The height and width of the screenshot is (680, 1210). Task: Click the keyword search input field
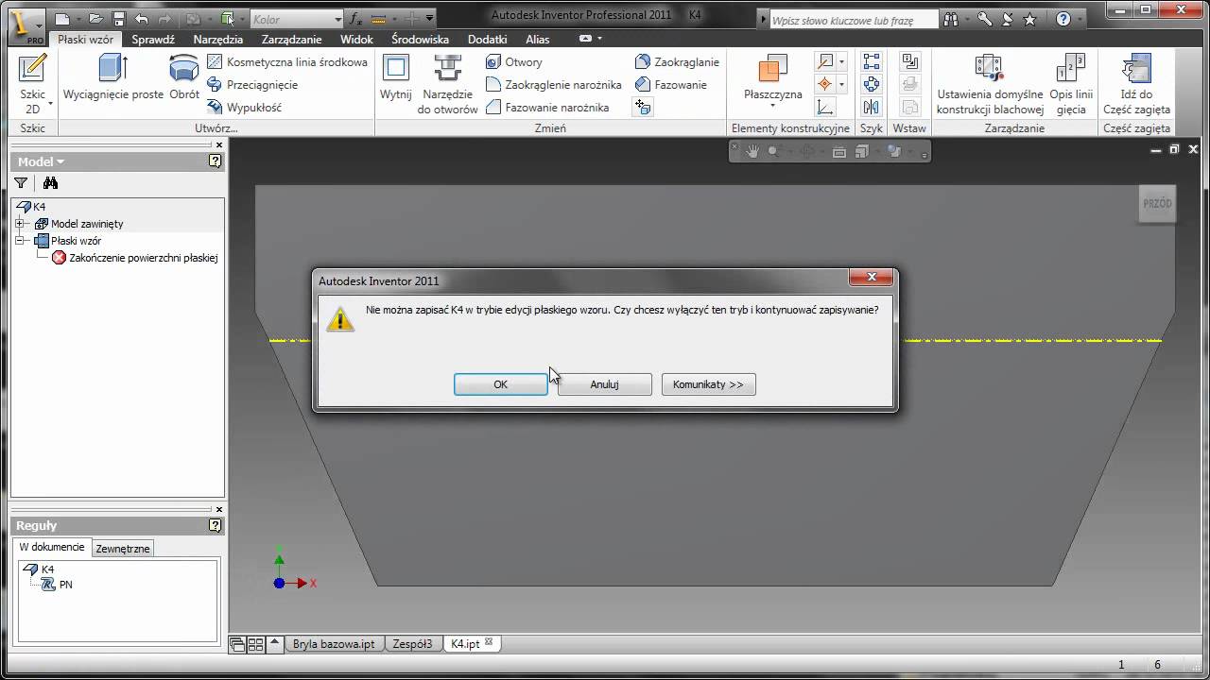854,20
